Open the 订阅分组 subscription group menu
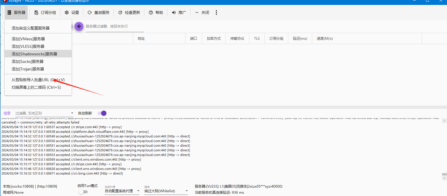Screen dimensions: 447x196 tap(45, 12)
